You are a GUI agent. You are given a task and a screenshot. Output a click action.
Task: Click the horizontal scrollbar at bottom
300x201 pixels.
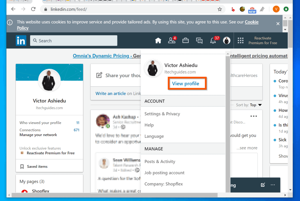114,195
